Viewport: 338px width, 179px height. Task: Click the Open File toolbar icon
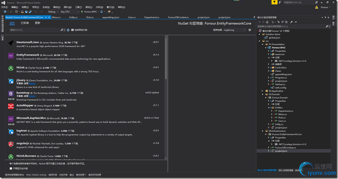pyautogui.click(x=22, y=12)
